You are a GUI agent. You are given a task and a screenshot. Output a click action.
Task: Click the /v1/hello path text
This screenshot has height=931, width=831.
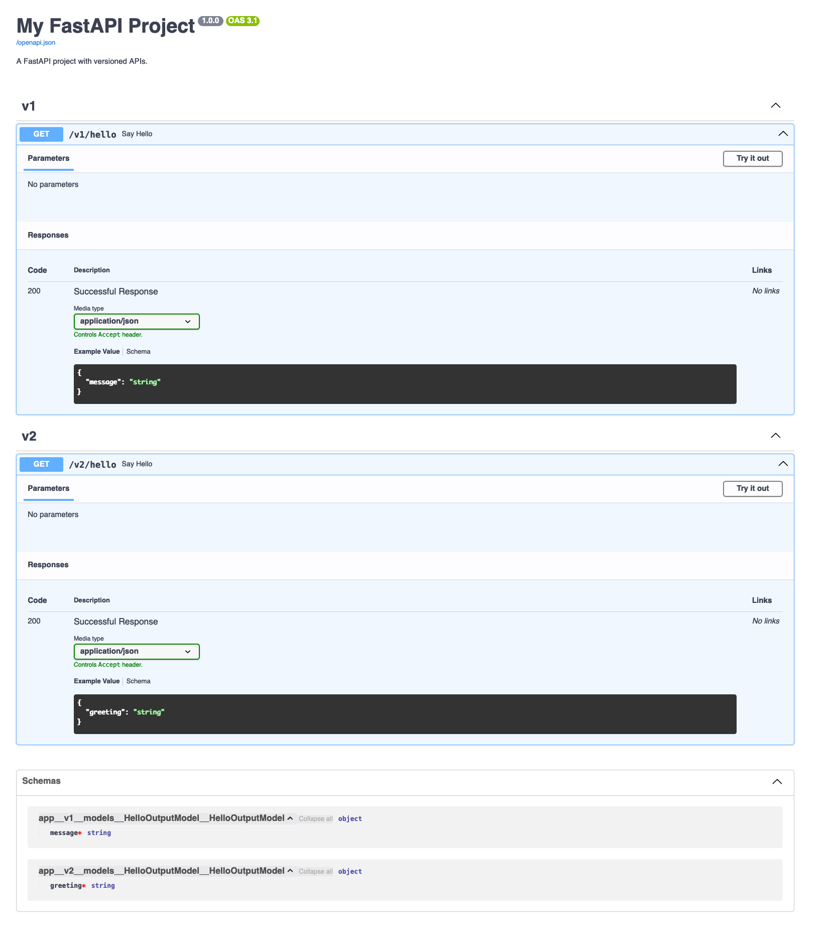pos(92,134)
